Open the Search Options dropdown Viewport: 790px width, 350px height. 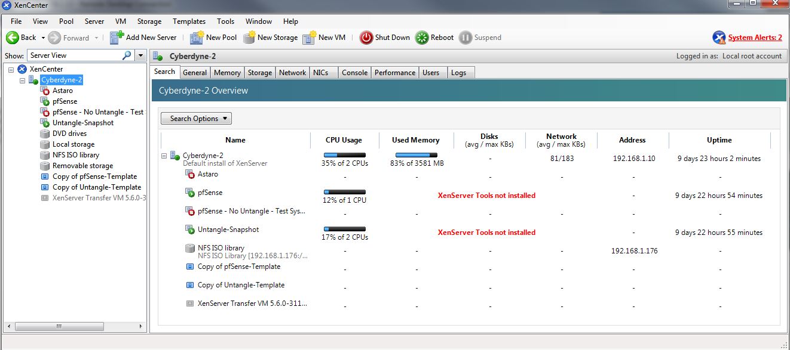(x=196, y=119)
